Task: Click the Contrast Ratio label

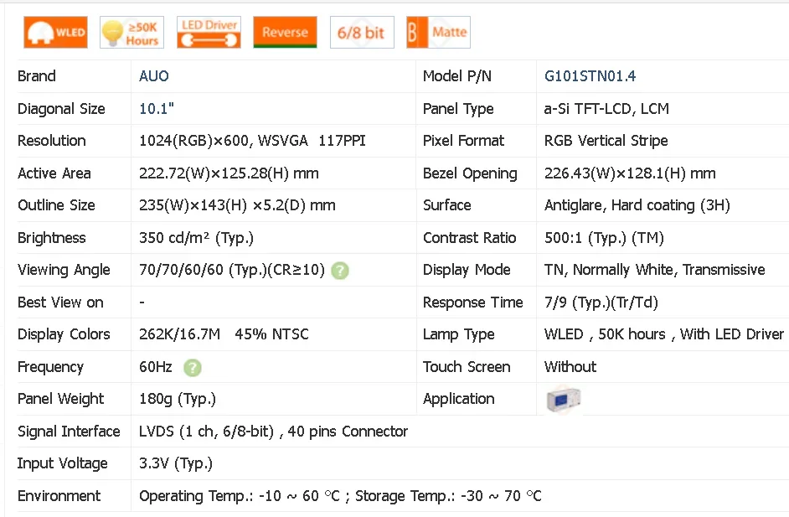Action: (x=470, y=238)
